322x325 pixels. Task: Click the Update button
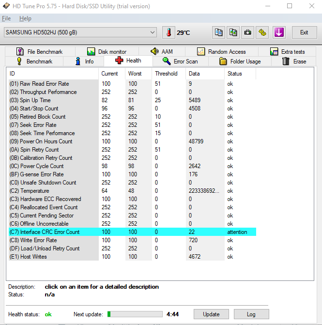click(211, 314)
